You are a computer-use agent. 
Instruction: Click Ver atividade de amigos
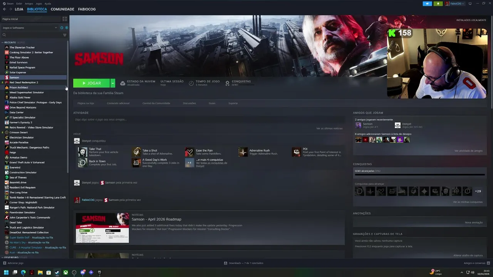click(x=468, y=151)
